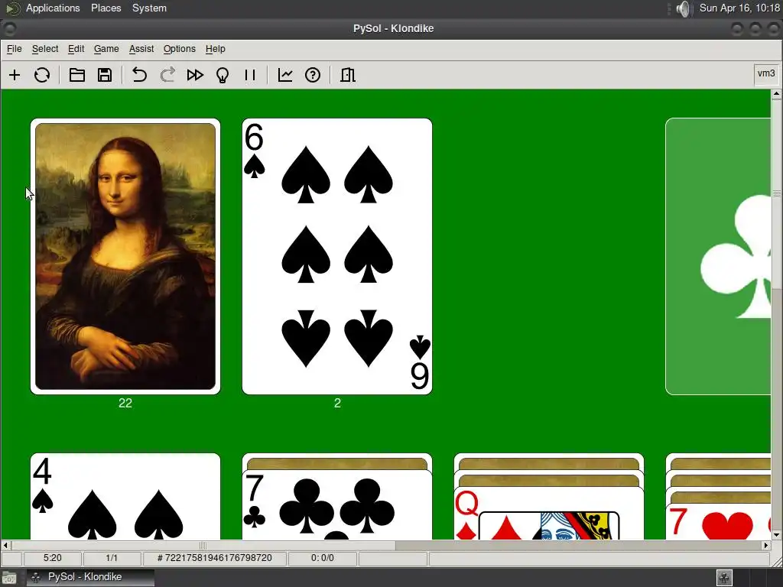Open the Assist menu
The image size is (783, 587).
pyautogui.click(x=141, y=49)
